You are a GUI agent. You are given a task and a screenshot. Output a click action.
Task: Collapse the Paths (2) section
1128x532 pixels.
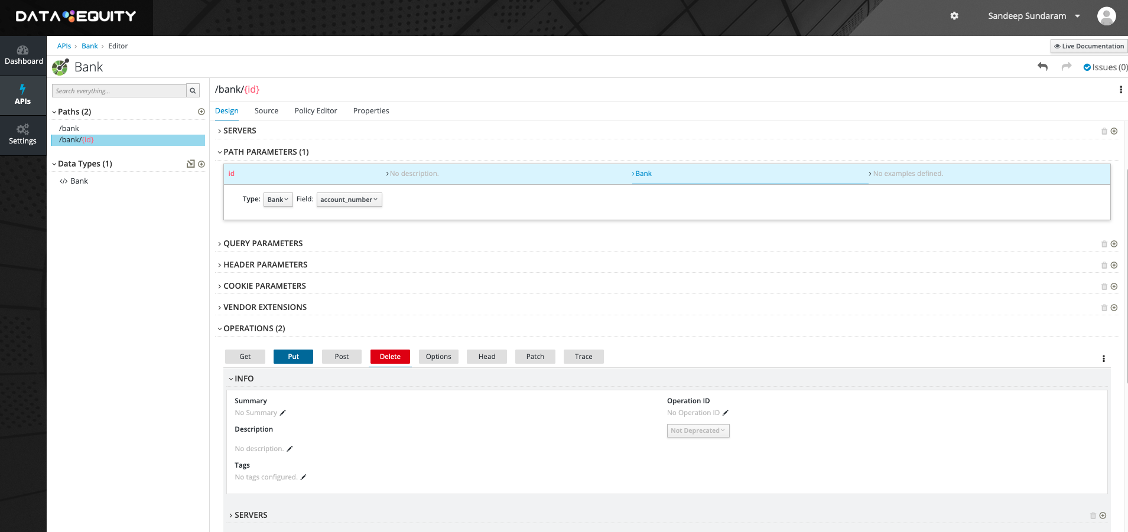pos(71,112)
